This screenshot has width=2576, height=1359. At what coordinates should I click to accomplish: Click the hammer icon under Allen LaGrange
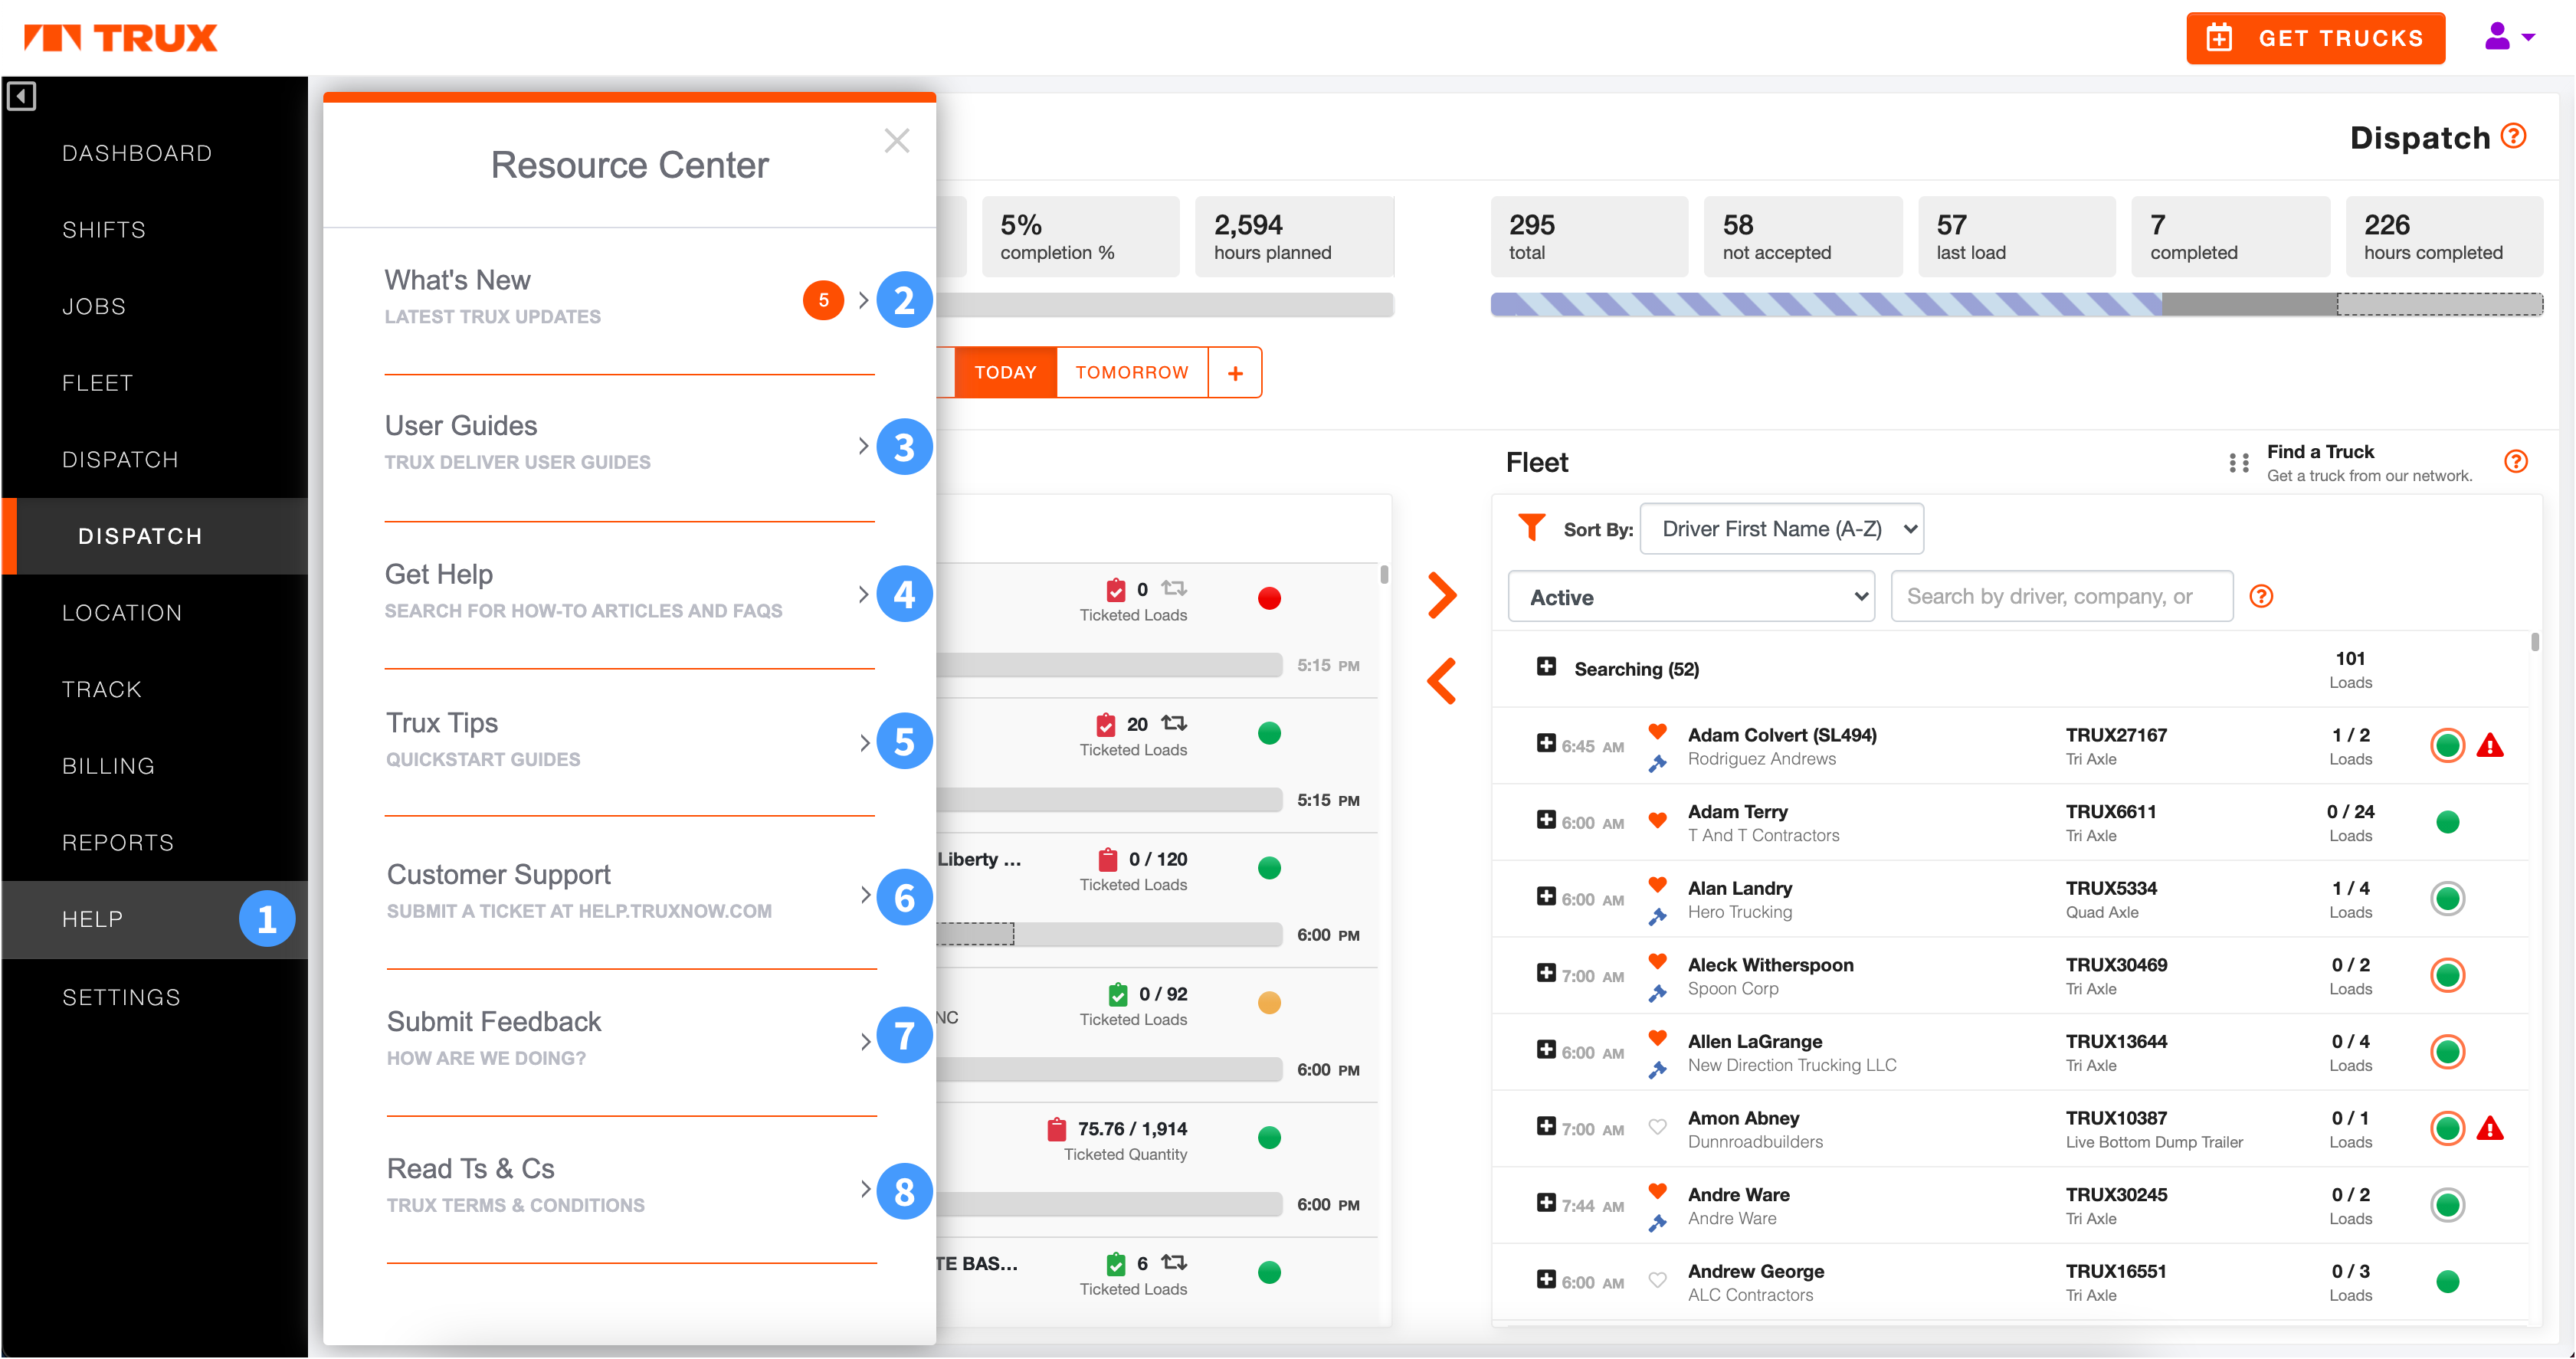point(1657,1069)
